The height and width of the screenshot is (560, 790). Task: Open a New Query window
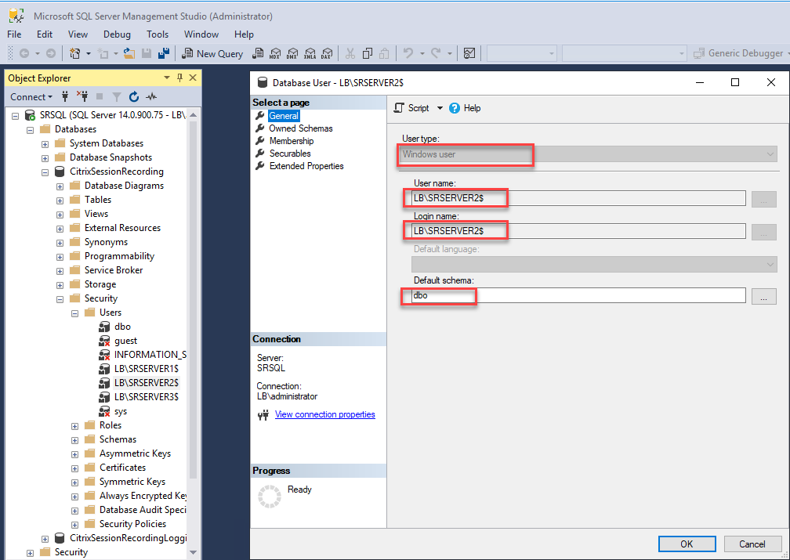pyautogui.click(x=212, y=53)
